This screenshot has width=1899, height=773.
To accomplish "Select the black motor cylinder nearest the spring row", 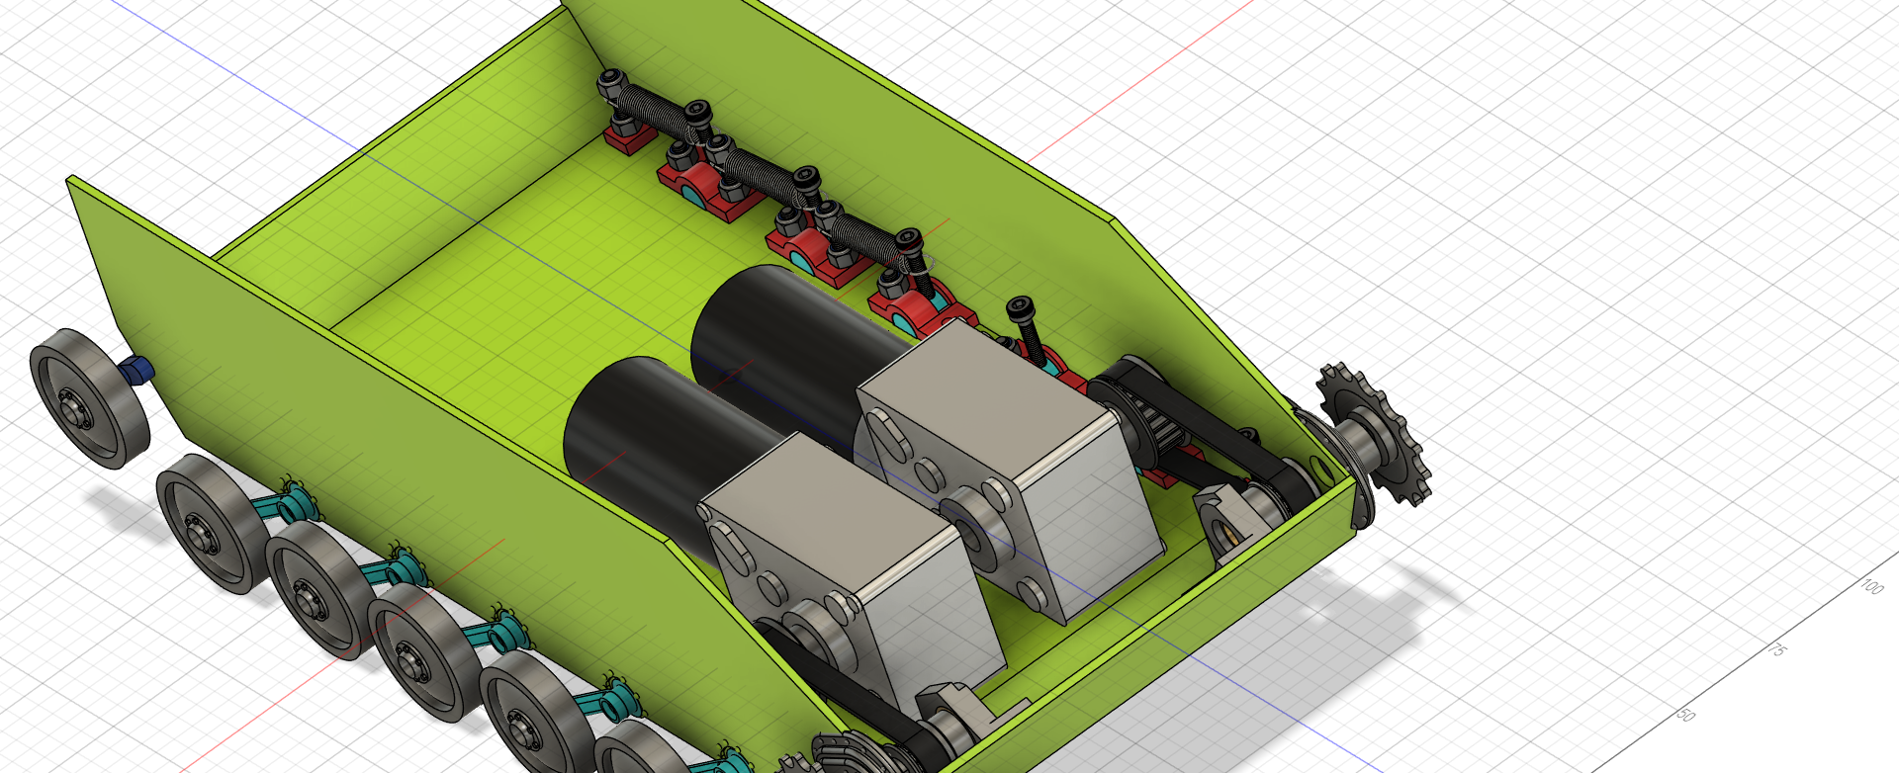I will [791, 347].
